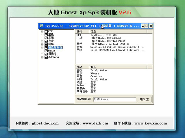Screen dimensions: 185x138
Task: Open the www.dadi.cm forum link
Action: 95,123
